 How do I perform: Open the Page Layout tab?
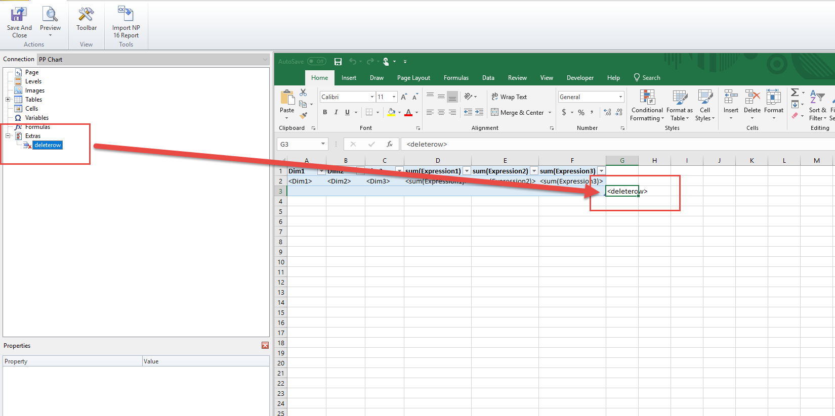click(413, 78)
